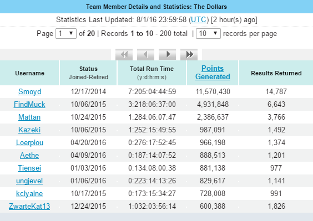Click the Results Returned column header
The height and width of the screenshot is (221, 313).
[276, 73]
